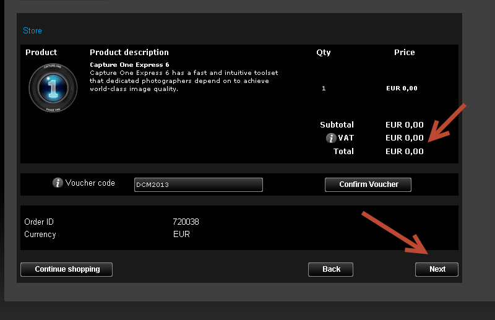The width and height of the screenshot is (495, 320).
Task: Click the Total amount EUR 0,00
Action: coord(405,151)
